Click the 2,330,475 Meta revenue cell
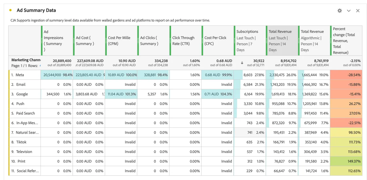Viewport: 367px width, 180px height. [x=282, y=75]
